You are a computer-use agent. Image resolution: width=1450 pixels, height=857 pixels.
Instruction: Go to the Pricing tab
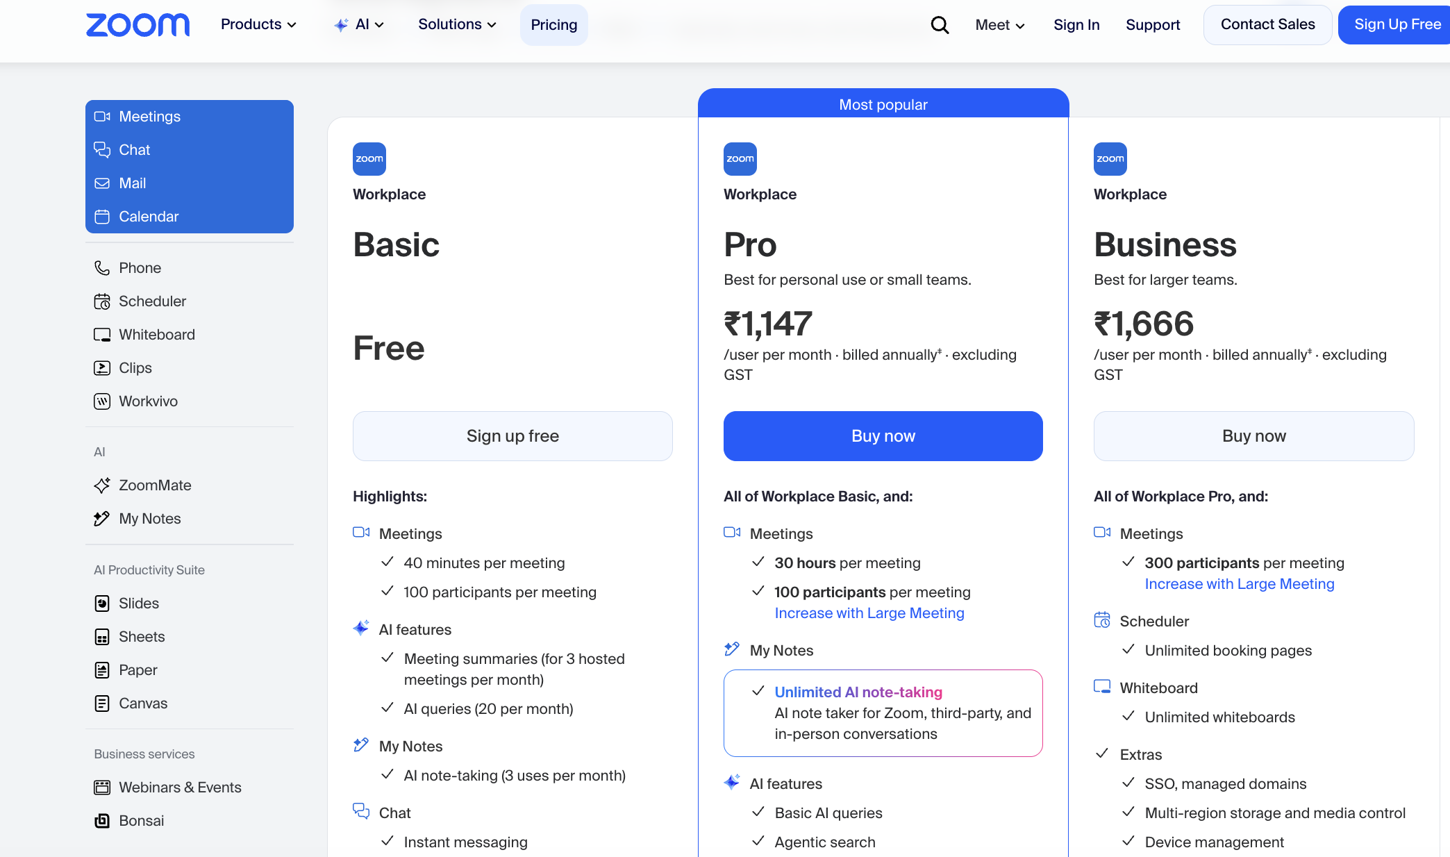(x=554, y=25)
